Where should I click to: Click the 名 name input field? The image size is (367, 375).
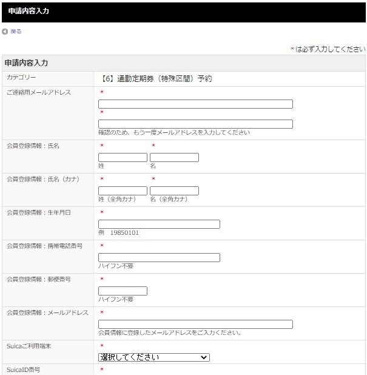(174, 157)
